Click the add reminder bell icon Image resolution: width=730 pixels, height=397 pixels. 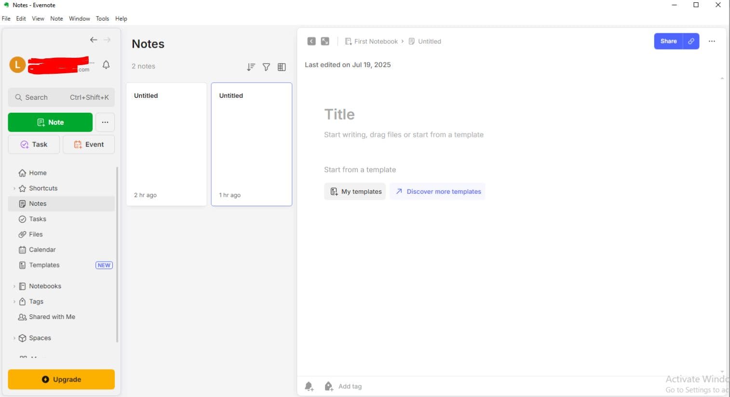pyautogui.click(x=309, y=386)
